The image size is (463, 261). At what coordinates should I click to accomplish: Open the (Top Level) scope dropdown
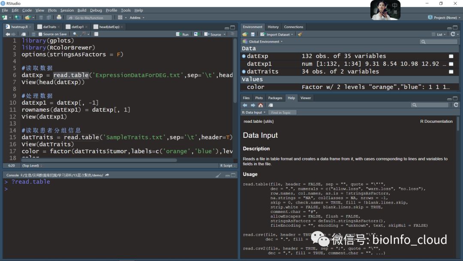pos(32,166)
